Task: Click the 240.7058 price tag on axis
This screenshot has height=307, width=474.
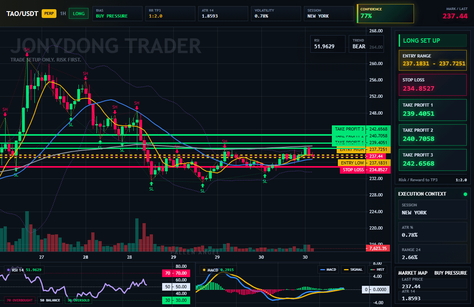Action: 378,136
